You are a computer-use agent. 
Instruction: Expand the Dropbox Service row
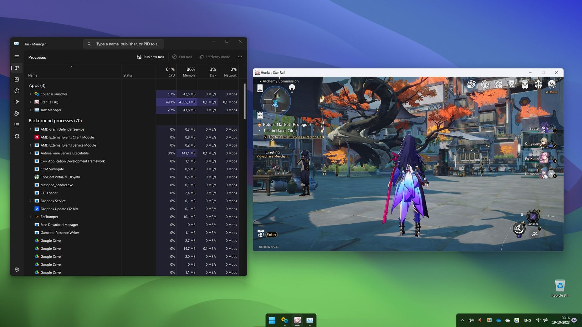pos(30,201)
